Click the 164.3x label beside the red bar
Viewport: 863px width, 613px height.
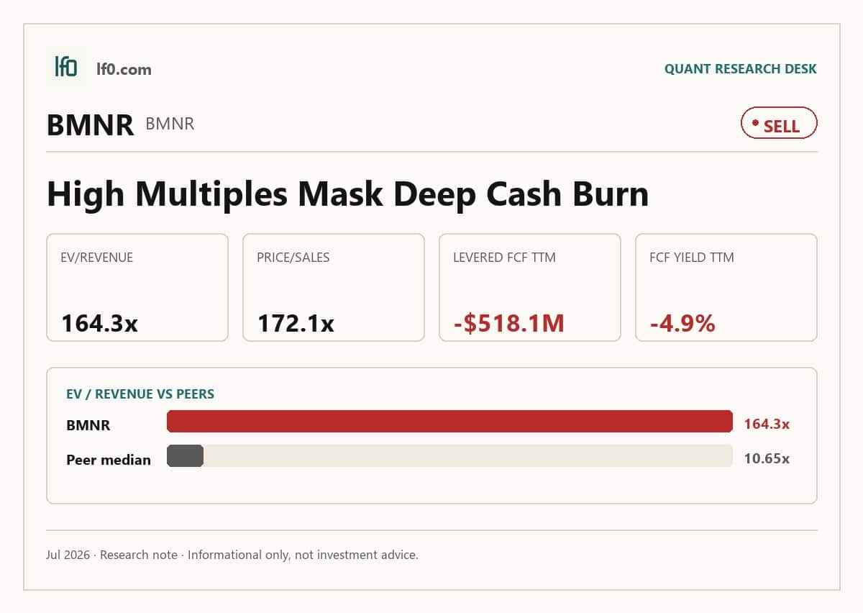point(767,424)
